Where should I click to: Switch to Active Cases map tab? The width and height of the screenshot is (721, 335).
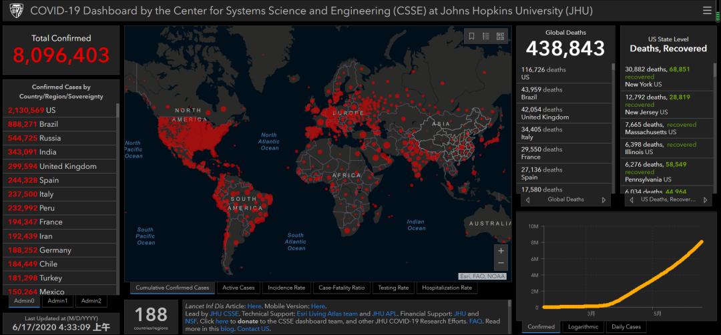pyautogui.click(x=238, y=288)
